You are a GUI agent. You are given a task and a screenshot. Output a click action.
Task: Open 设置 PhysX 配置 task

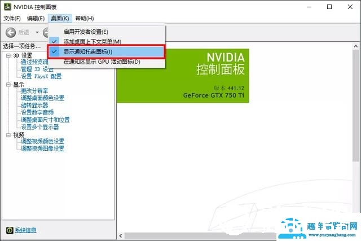pyautogui.click(x=41, y=76)
